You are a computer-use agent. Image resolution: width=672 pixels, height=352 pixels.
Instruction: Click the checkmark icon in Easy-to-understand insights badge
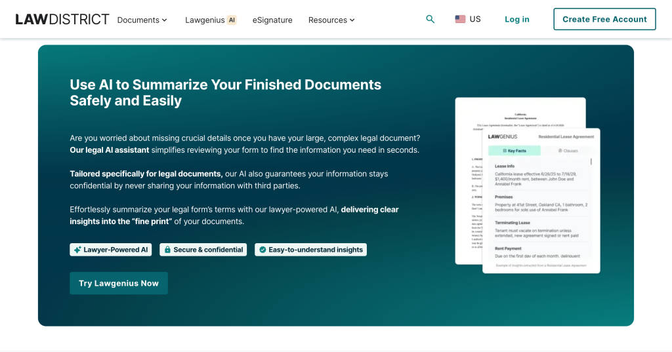click(262, 250)
